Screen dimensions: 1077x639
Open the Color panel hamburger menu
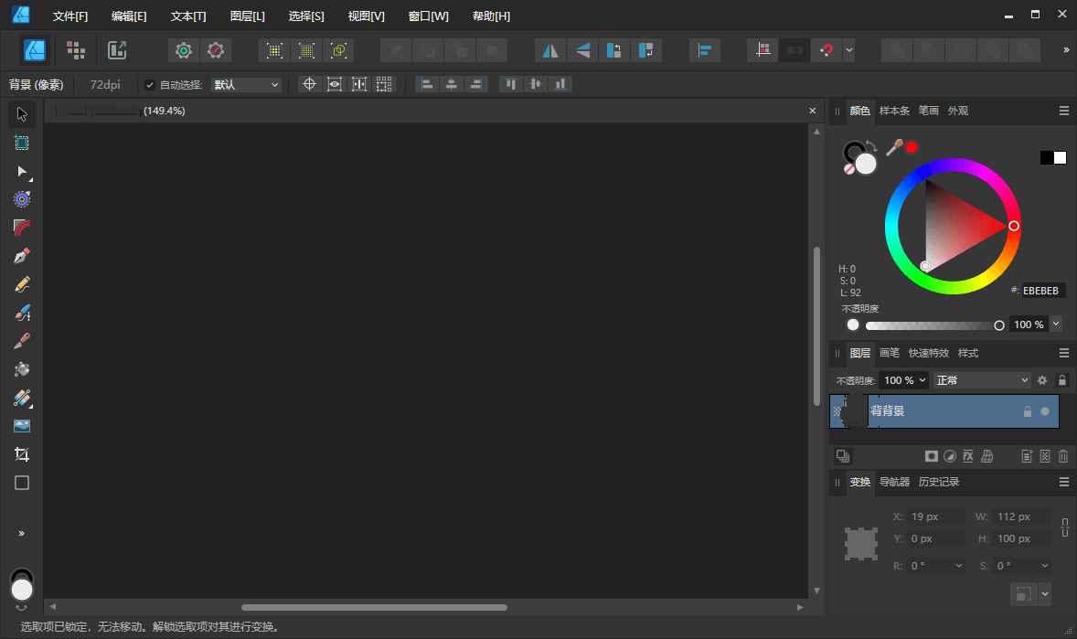1063,110
